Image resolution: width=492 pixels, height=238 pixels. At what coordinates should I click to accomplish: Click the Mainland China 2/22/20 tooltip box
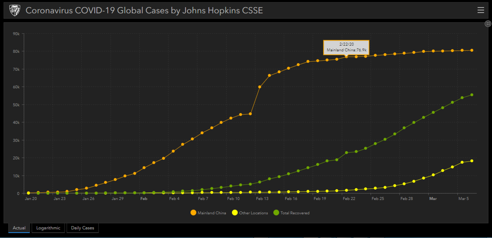pos(346,48)
